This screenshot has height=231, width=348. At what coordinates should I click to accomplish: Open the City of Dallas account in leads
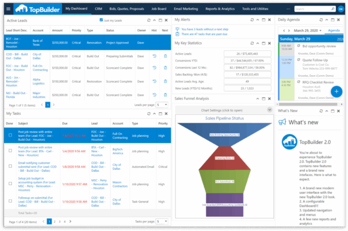[x=37, y=56]
